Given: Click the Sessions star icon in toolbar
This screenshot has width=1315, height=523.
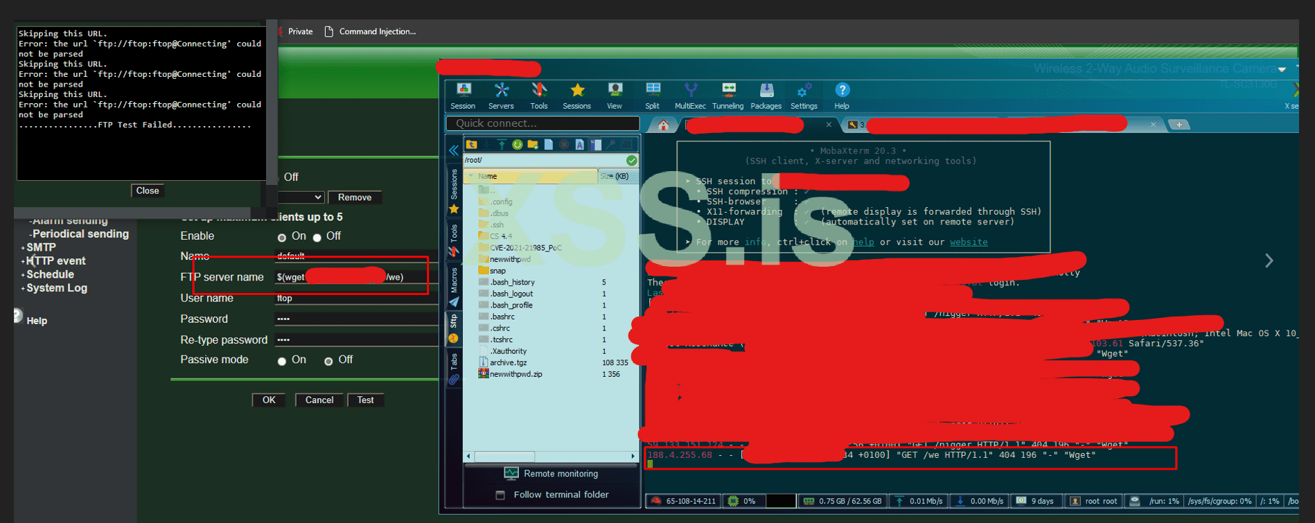Looking at the screenshot, I should click(577, 96).
